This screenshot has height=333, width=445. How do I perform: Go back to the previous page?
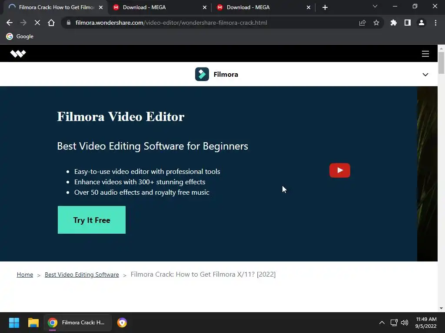pos(10,23)
